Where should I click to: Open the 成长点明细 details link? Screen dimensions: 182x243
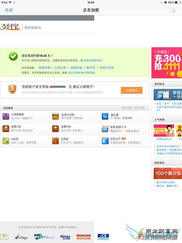point(74,73)
